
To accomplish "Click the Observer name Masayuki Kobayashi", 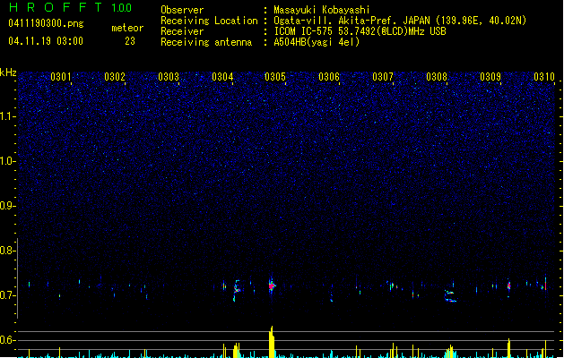I will [x=322, y=10].
